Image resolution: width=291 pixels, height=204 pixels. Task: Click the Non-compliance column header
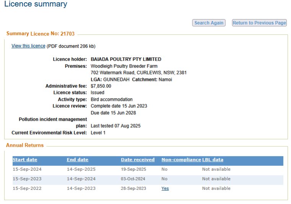pos(181,160)
